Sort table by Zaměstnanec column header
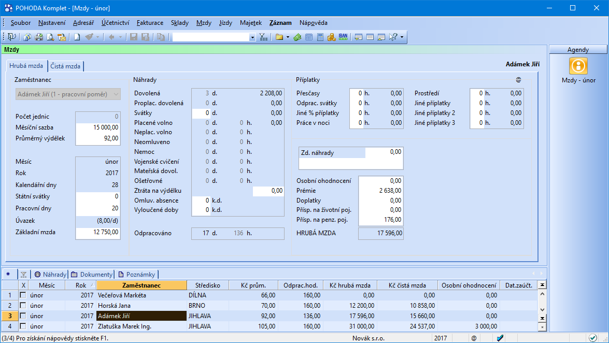 [x=141, y=285]
